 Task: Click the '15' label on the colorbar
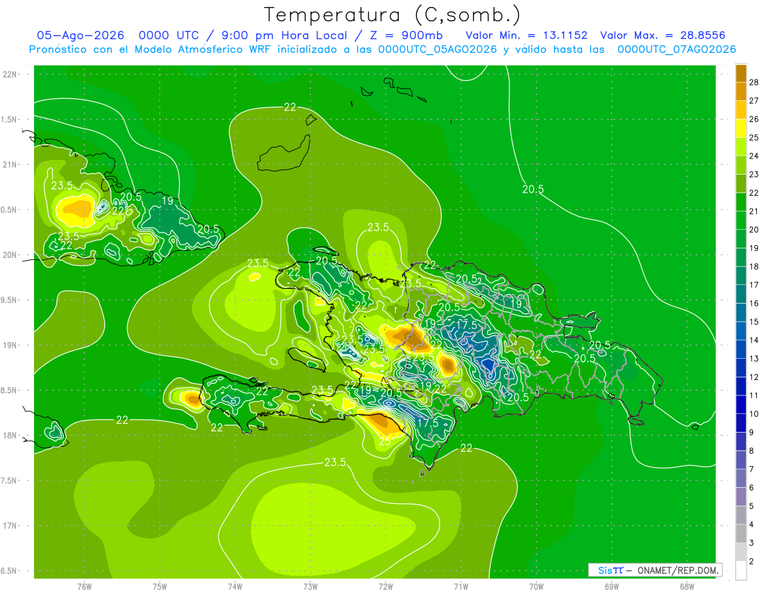click(754, 322)
